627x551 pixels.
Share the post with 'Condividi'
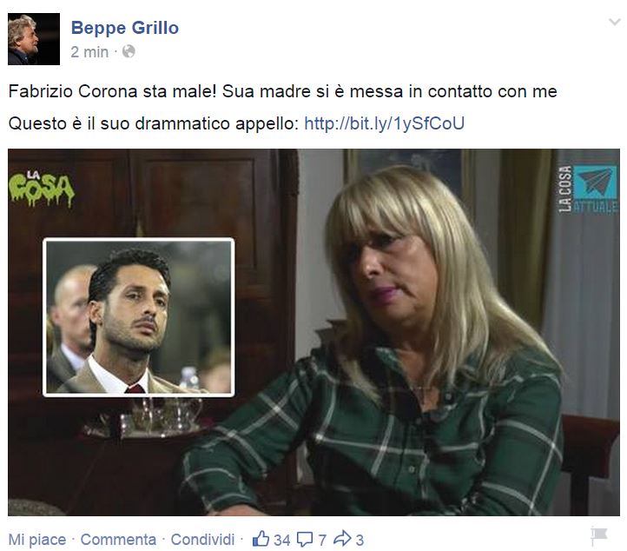pyautogui.click(x=202, y=540)
